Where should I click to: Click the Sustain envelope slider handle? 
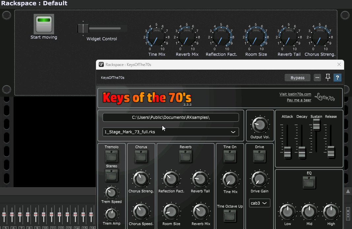316,124
